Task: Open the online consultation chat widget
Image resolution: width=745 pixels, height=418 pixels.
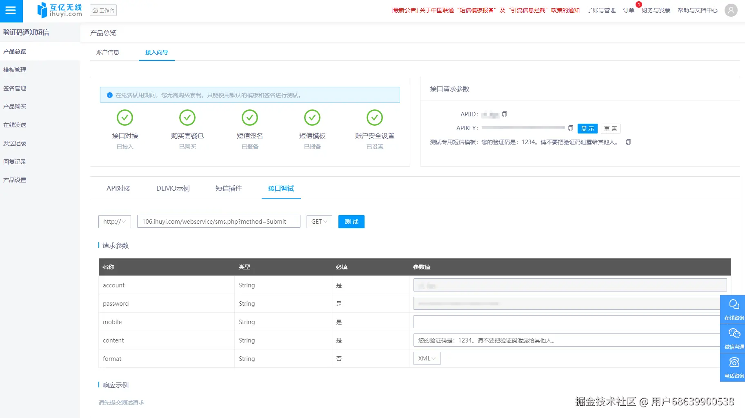Action: pos(733,309)
